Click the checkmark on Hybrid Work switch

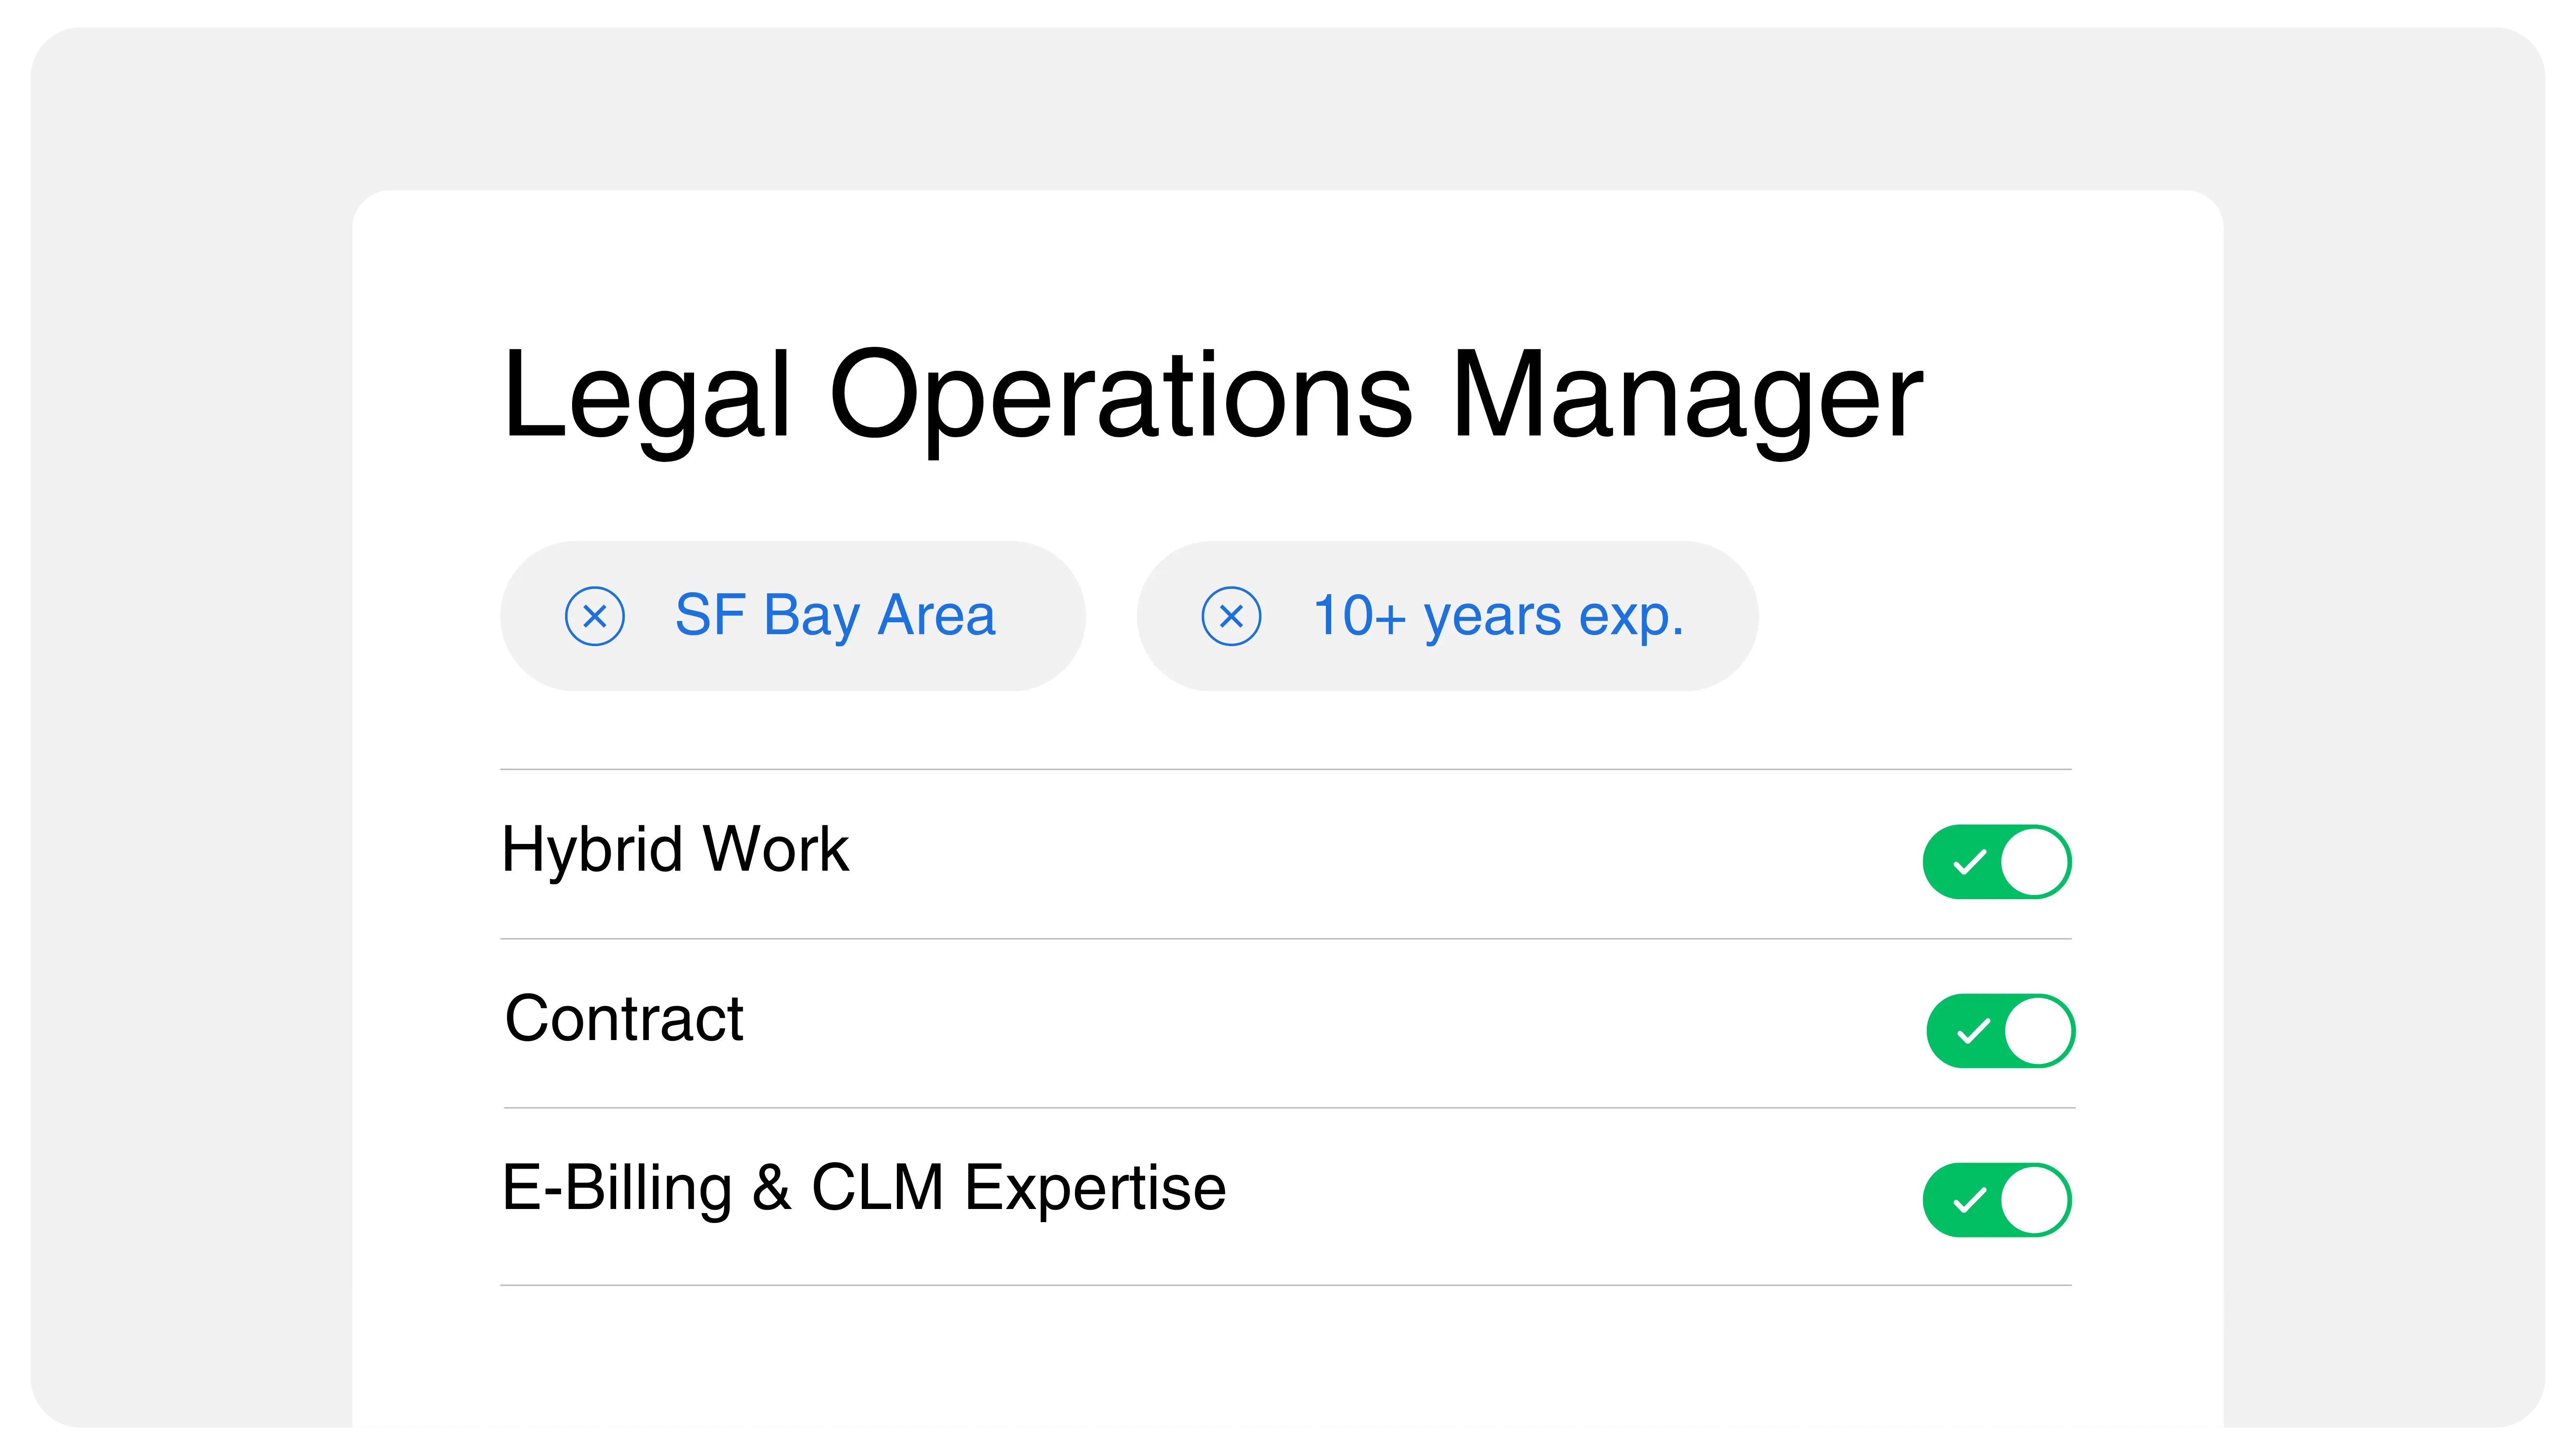[x=1969, y=862]
